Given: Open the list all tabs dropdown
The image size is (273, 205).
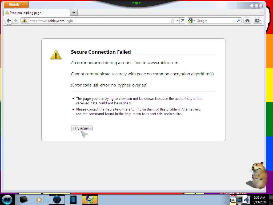Looking at the screenshot, I should [x=261, y=12].
